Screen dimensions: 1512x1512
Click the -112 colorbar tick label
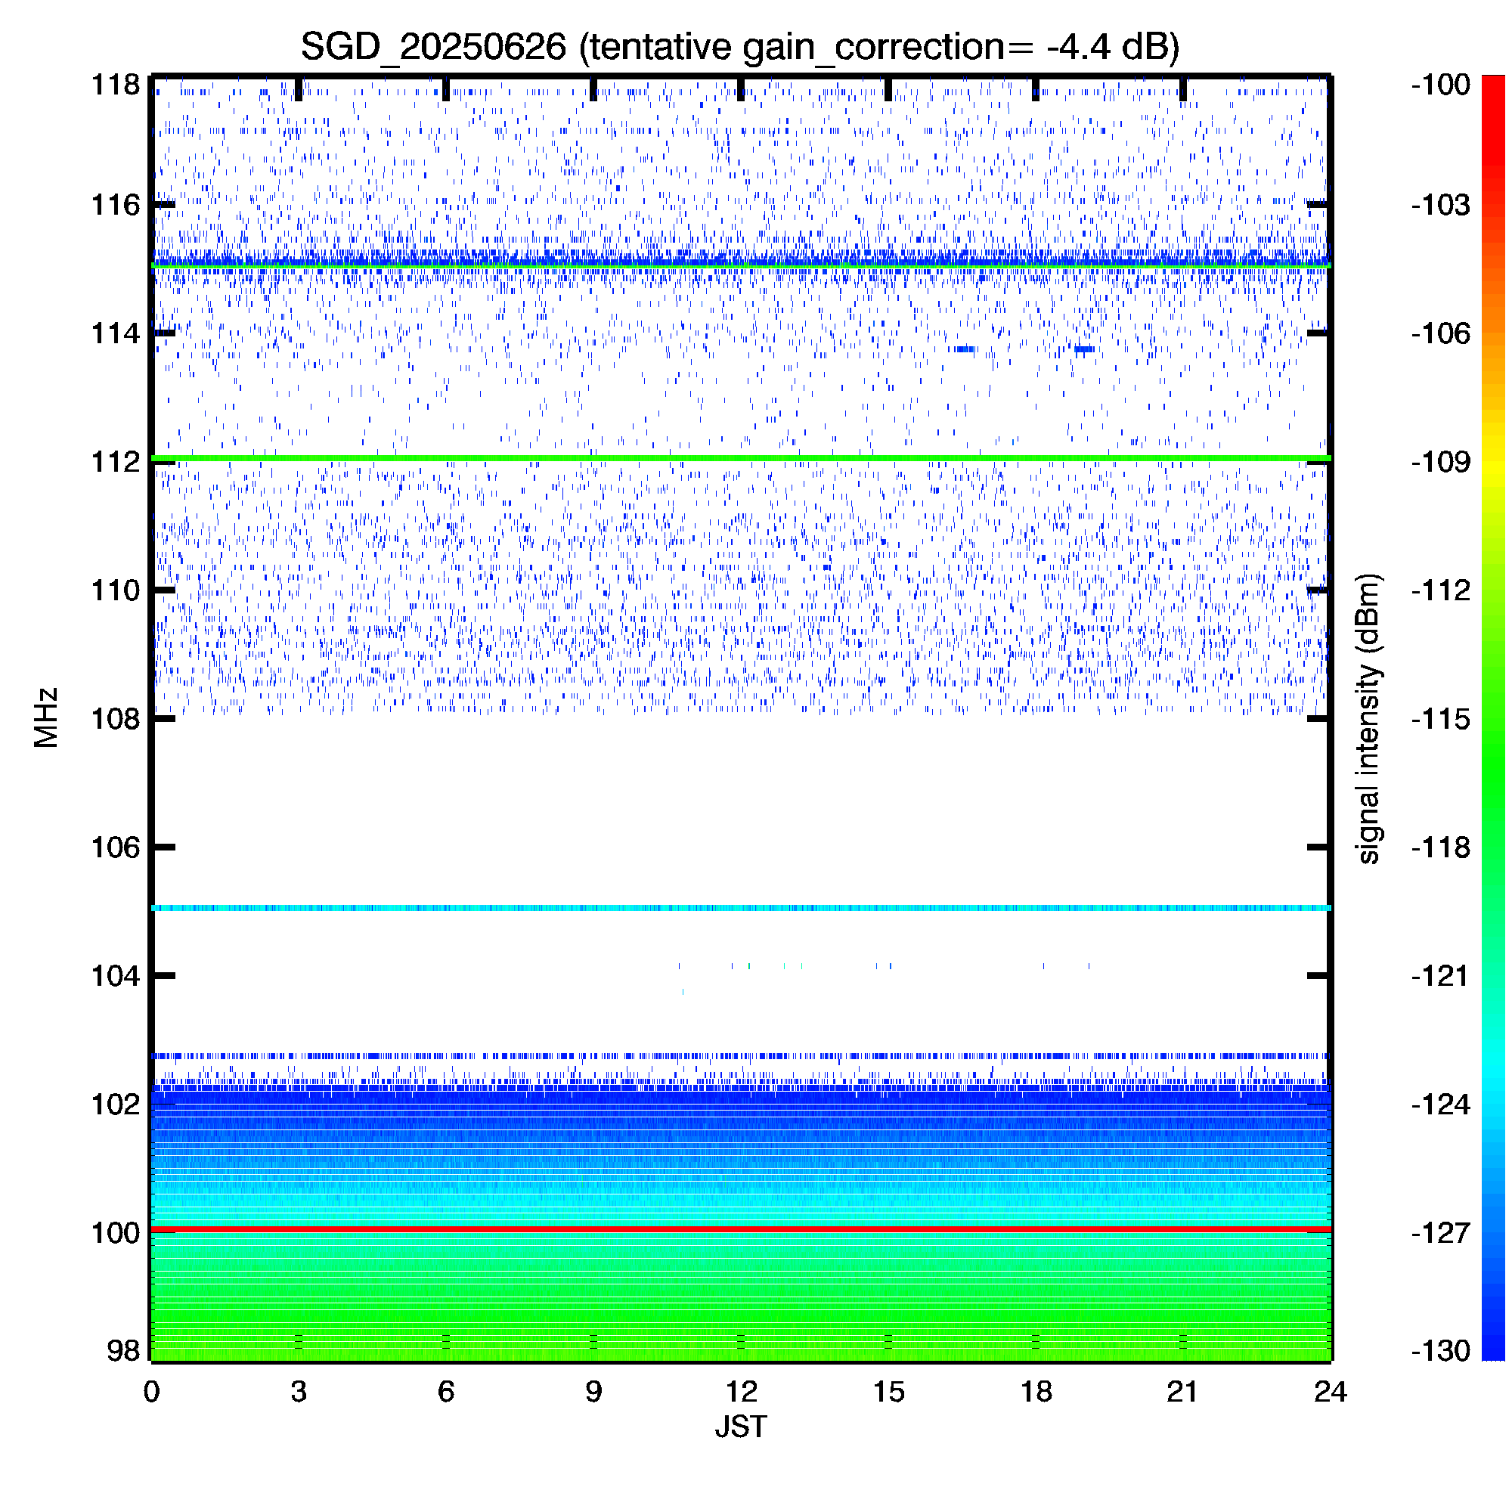point(1441,590)
